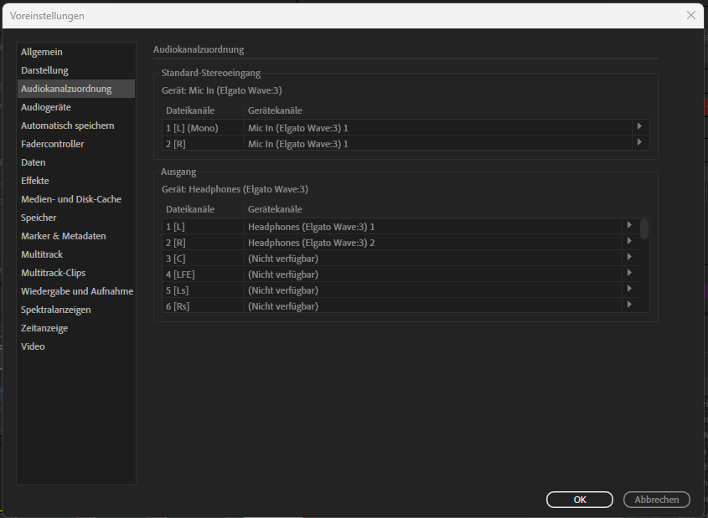Open channel dropdown for input row 1 [L] (Mono)
708x518 pixels.
[638, 127]
